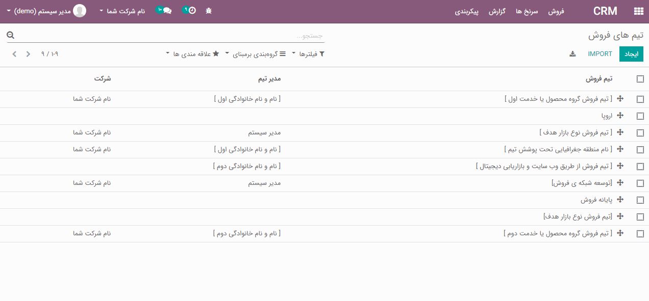649x301 pixels.
Task: Click the debug bug icon
Action: (208, 11)
